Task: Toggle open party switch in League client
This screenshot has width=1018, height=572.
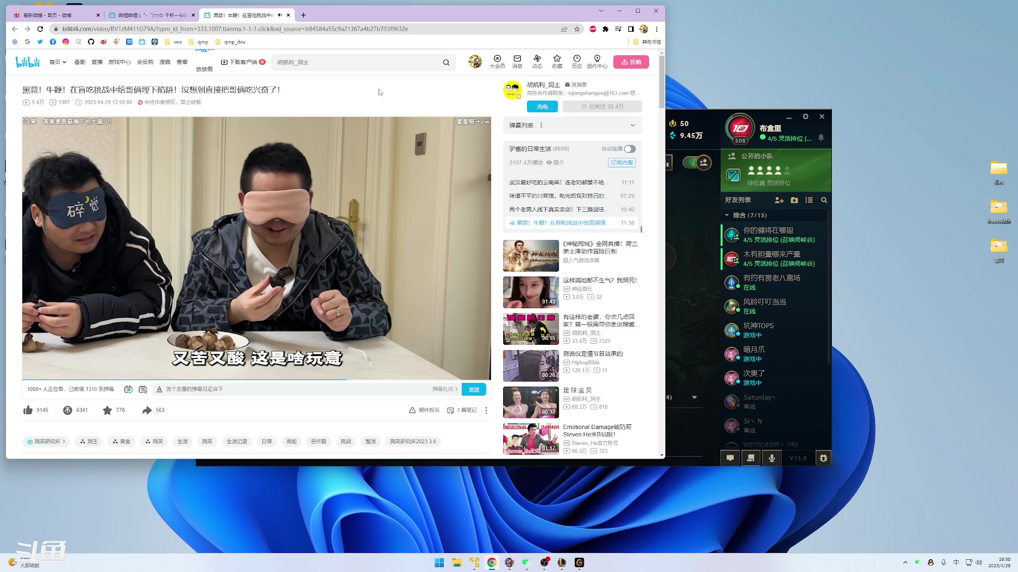Action: click(697, 163)
